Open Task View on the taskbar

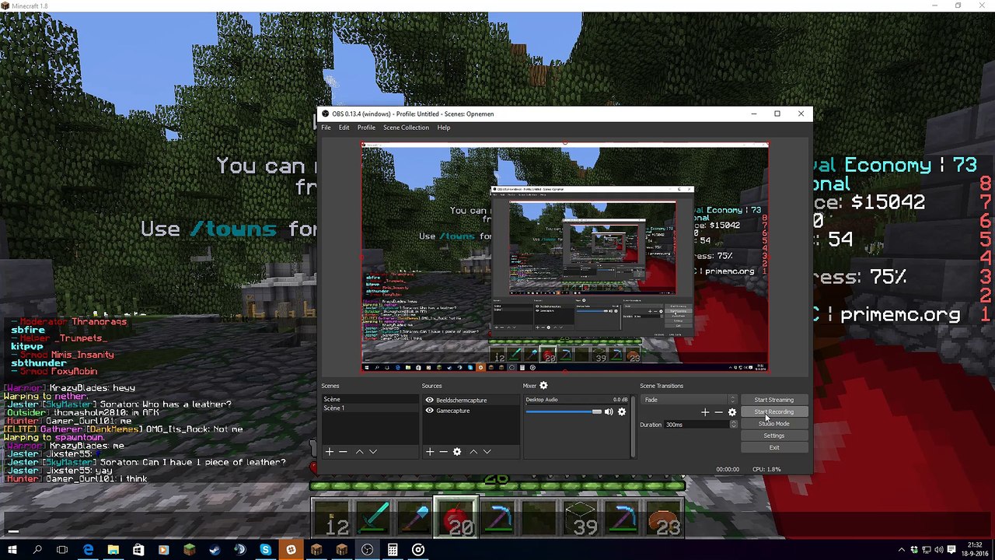point(62,551)
